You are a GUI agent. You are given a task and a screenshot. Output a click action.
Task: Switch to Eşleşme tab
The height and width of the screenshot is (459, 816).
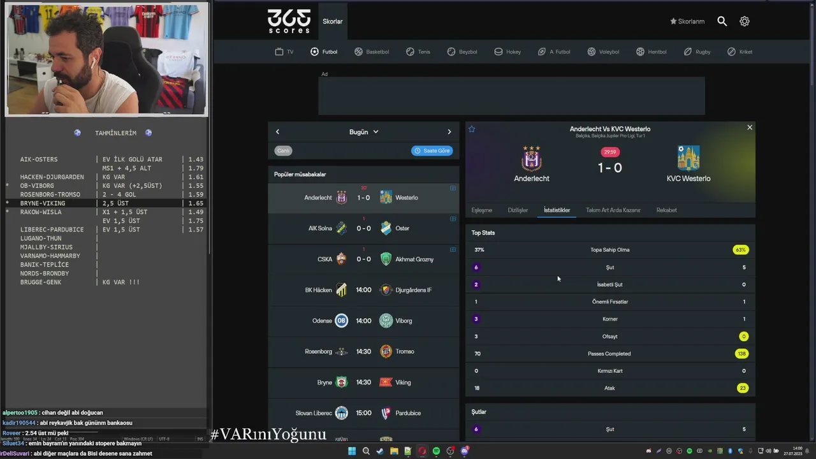481,210
